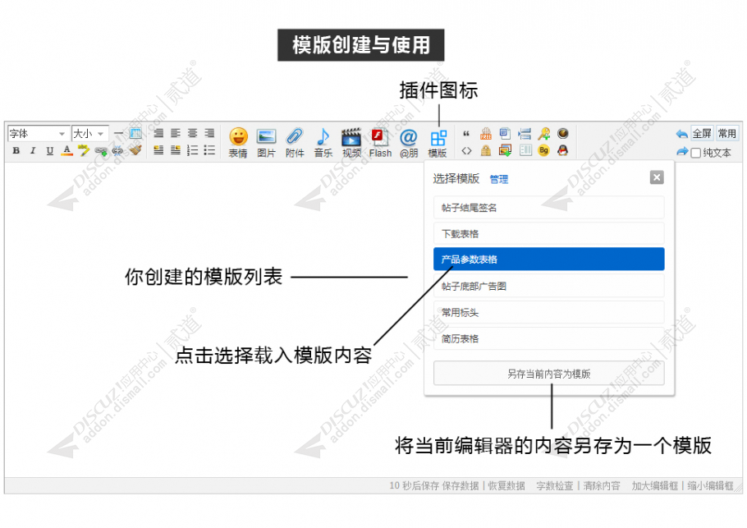747x528 pixels.
Task: Insert the FREE content tag
Action: pos(485,133)
